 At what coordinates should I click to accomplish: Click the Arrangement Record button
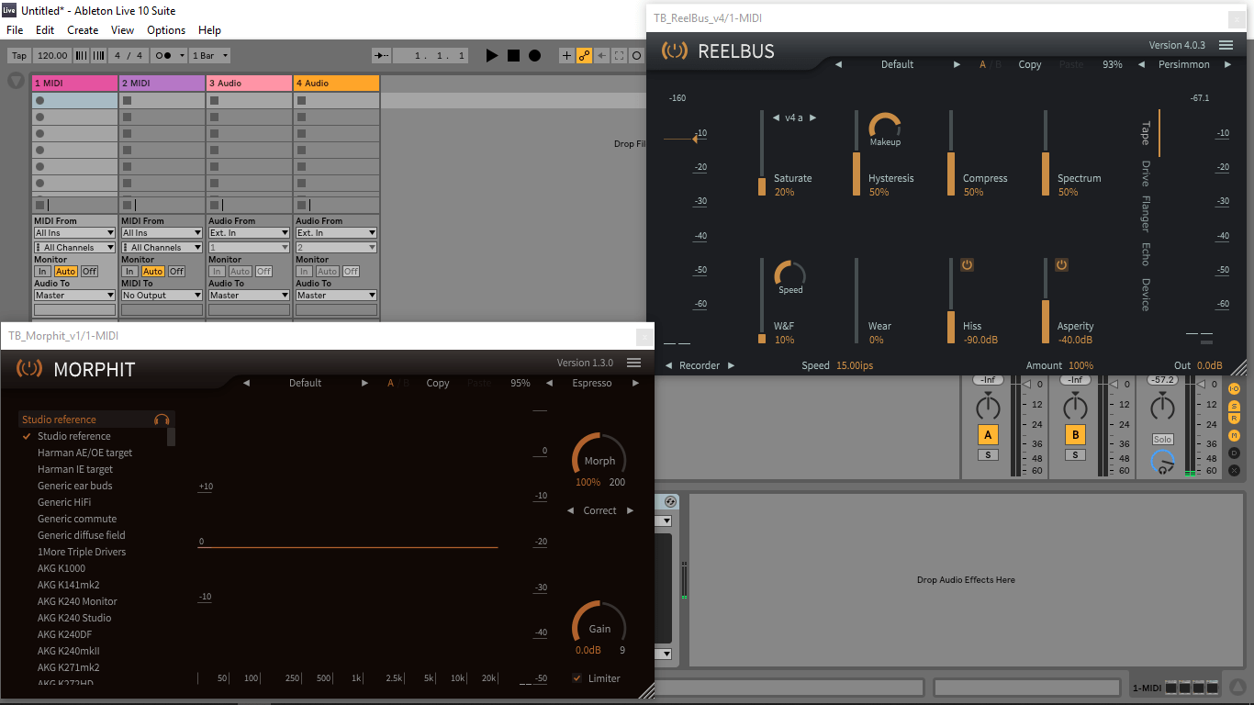[x=534, y=56]
